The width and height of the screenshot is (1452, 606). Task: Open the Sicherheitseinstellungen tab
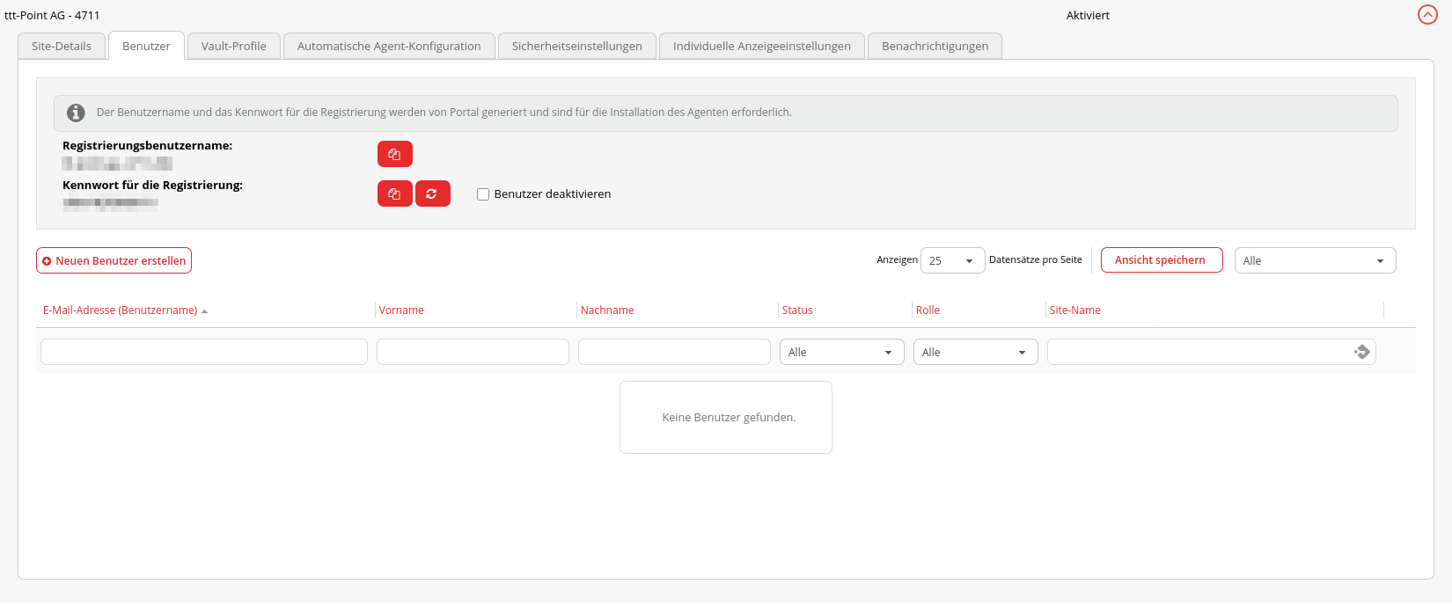pyautogui.click(x=576, y=47)
